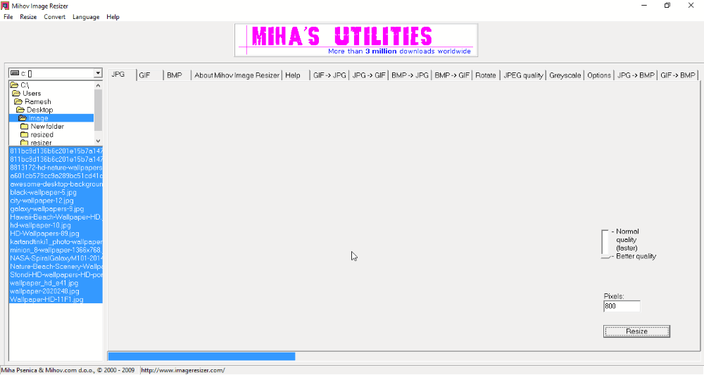Click the Pixels input field
This screenshot has width=704, height=375.
[622, 306]
